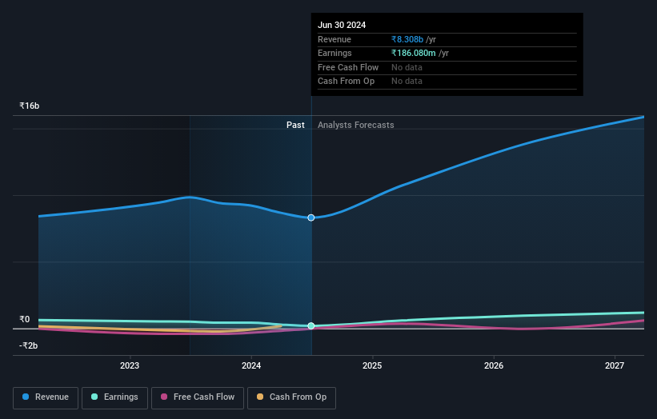Click the 2026 x-axis label

pyautogui.click(x=494, y=366)
